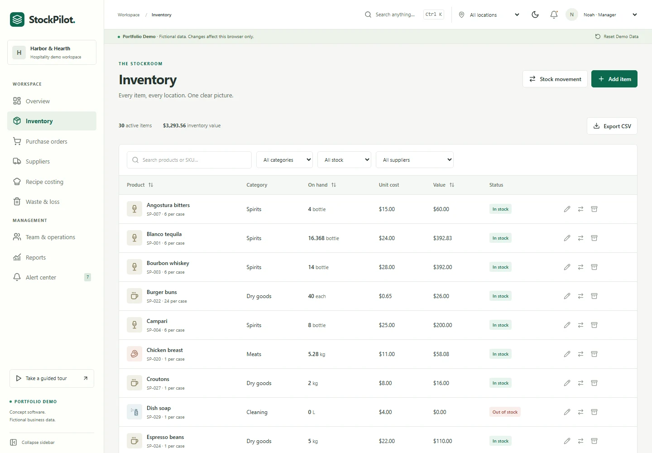Edit the Angostura bitters item
This screenshot has width=652, height=453.
coord(567,209)
